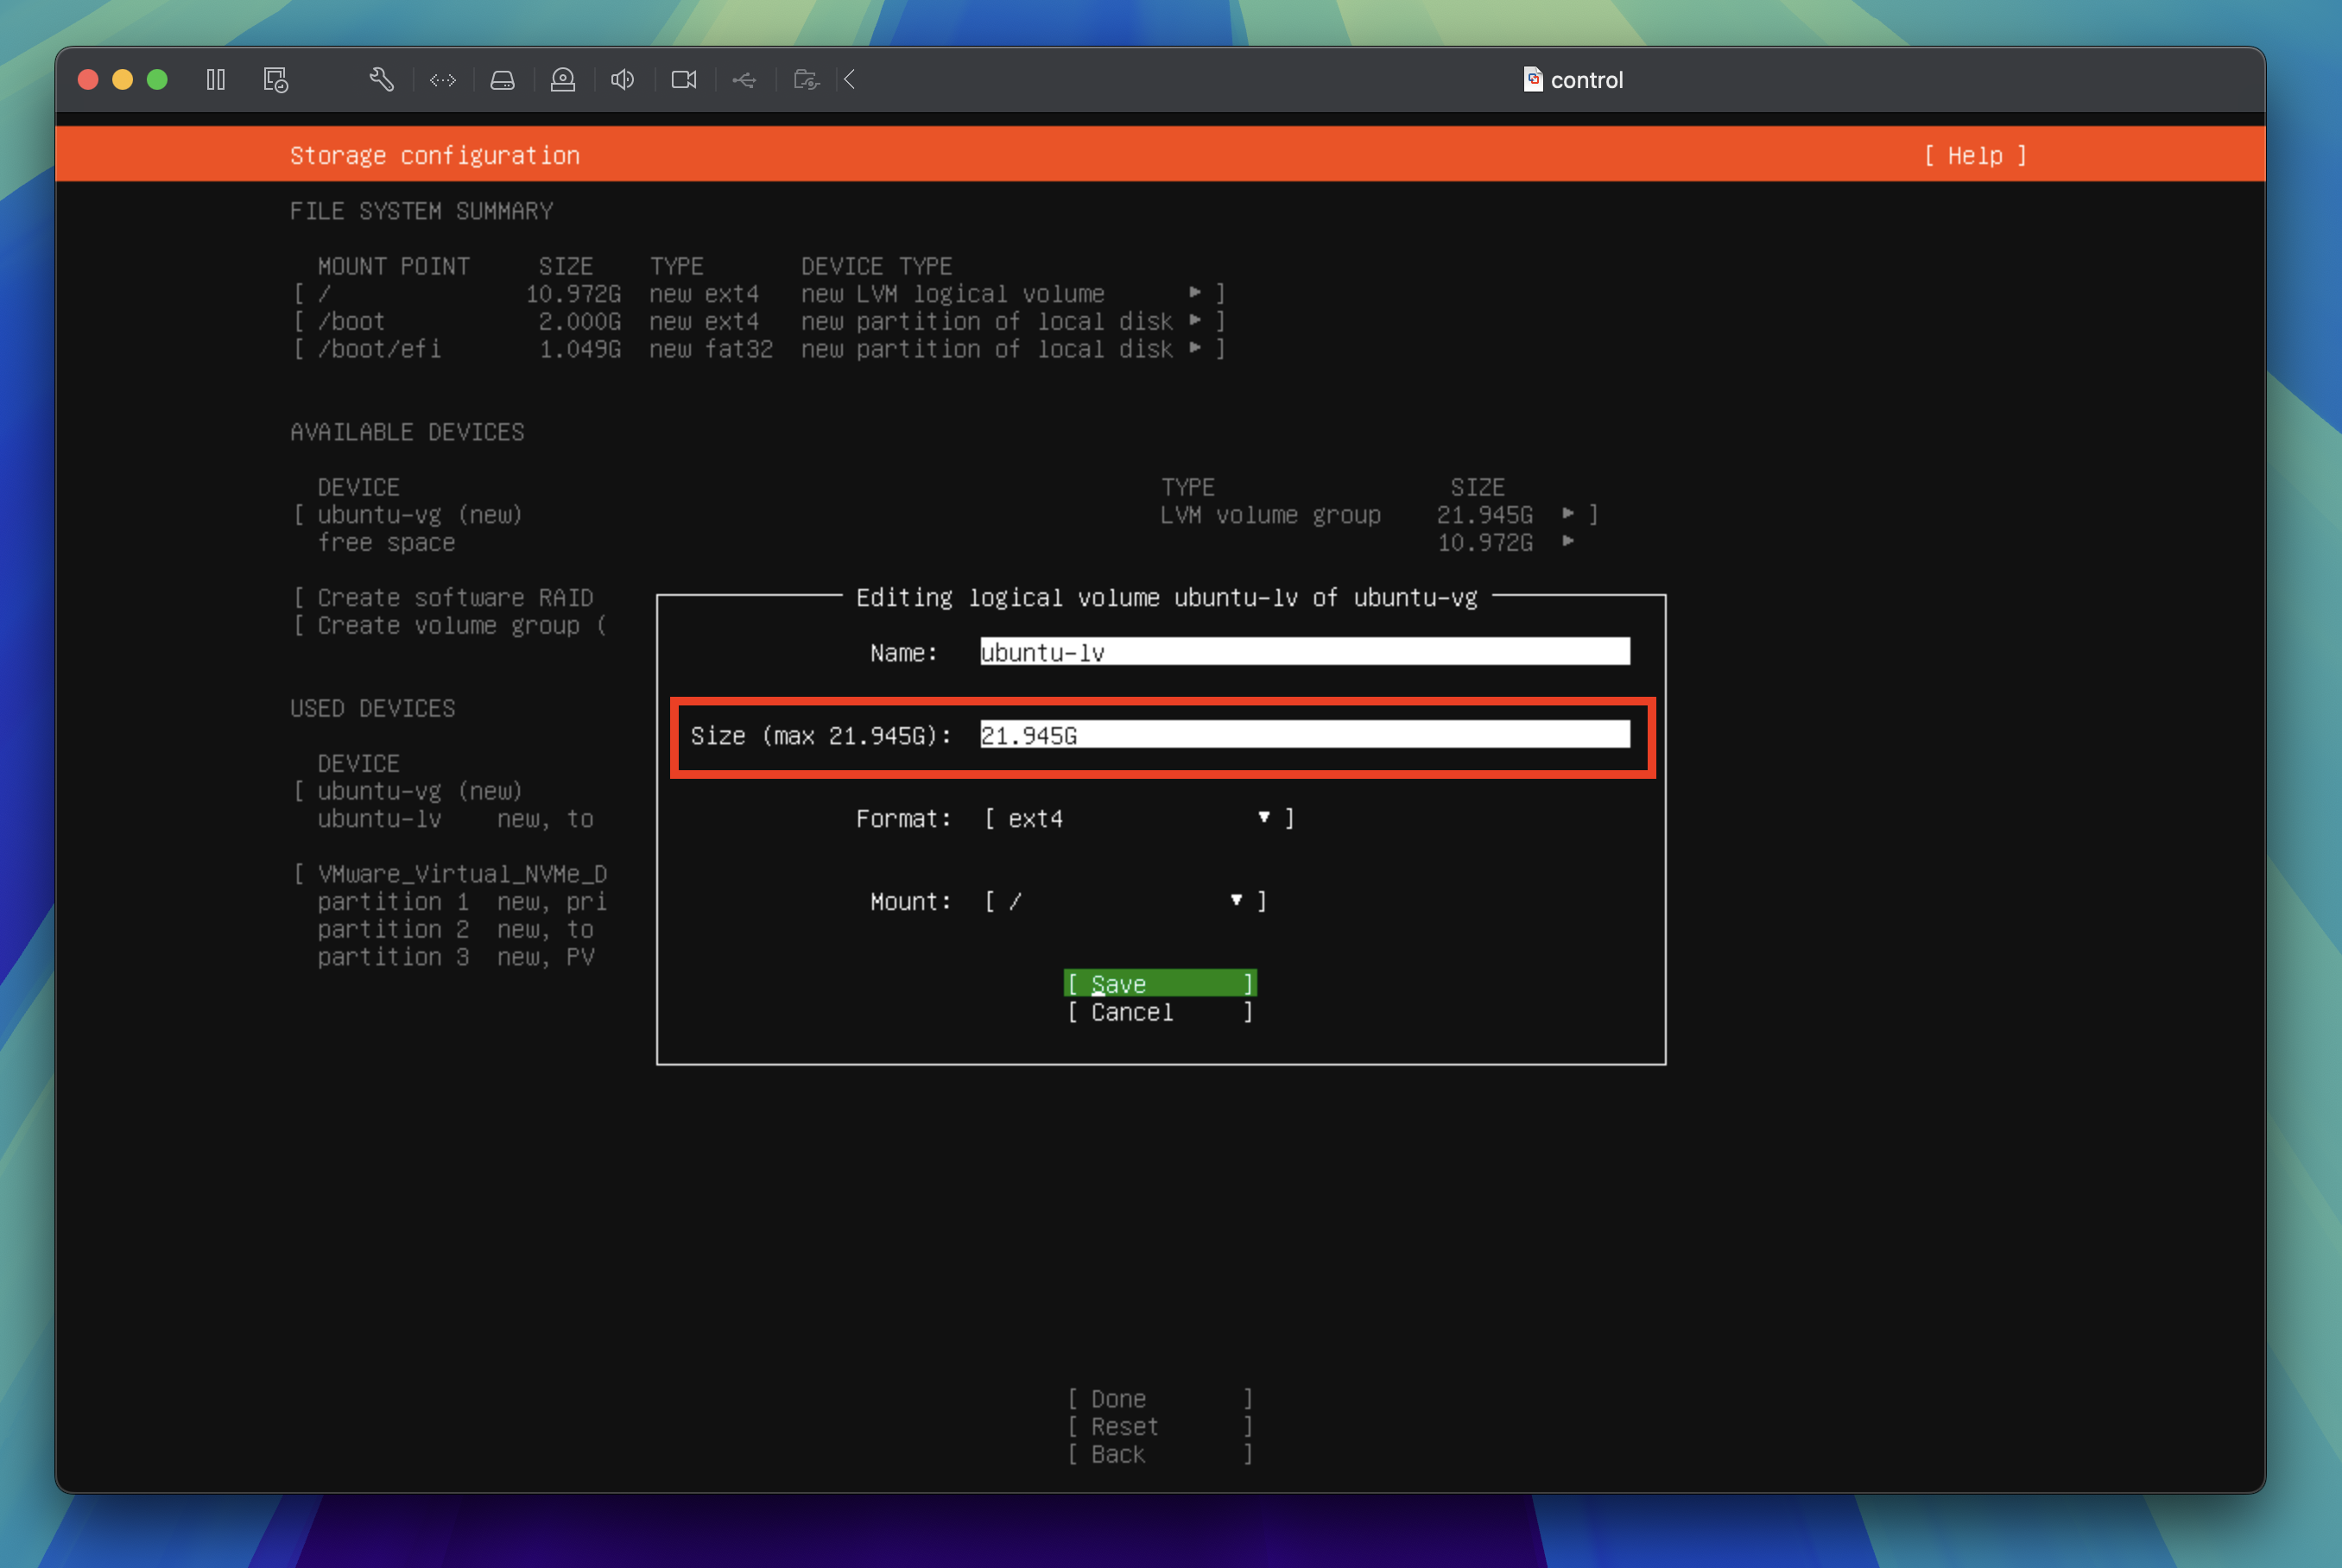
Task: Click the hard disk device icon
Action: [503, 79]
